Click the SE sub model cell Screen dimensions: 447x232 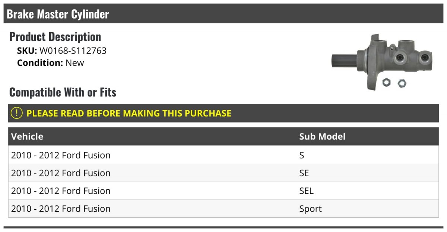(304, 173)
